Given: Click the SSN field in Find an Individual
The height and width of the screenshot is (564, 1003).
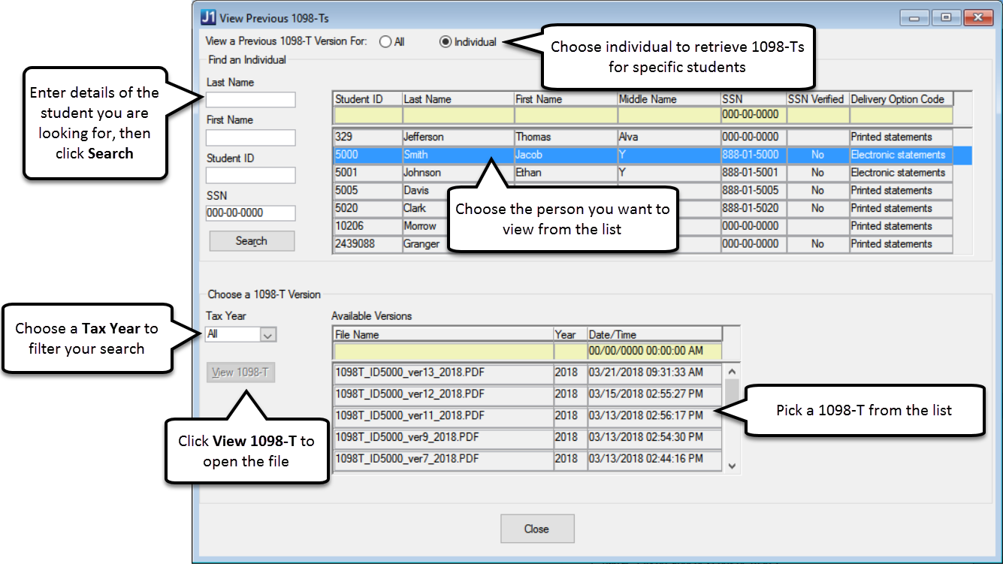Looking at the screenshot, I should (251, 213).
